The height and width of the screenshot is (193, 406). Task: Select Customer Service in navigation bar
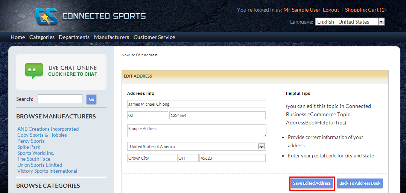tap(154, 37)
